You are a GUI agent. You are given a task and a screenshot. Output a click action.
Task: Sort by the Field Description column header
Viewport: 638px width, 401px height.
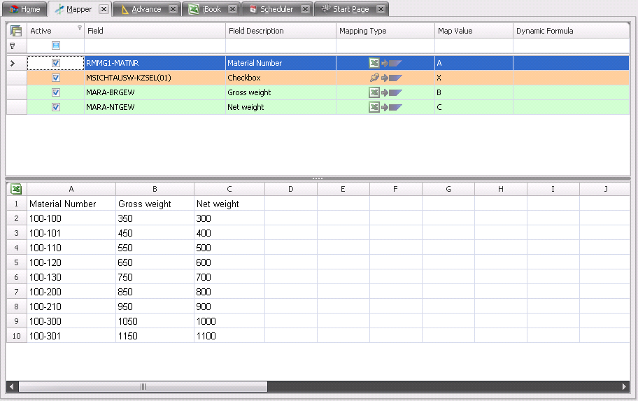point(280,31)
